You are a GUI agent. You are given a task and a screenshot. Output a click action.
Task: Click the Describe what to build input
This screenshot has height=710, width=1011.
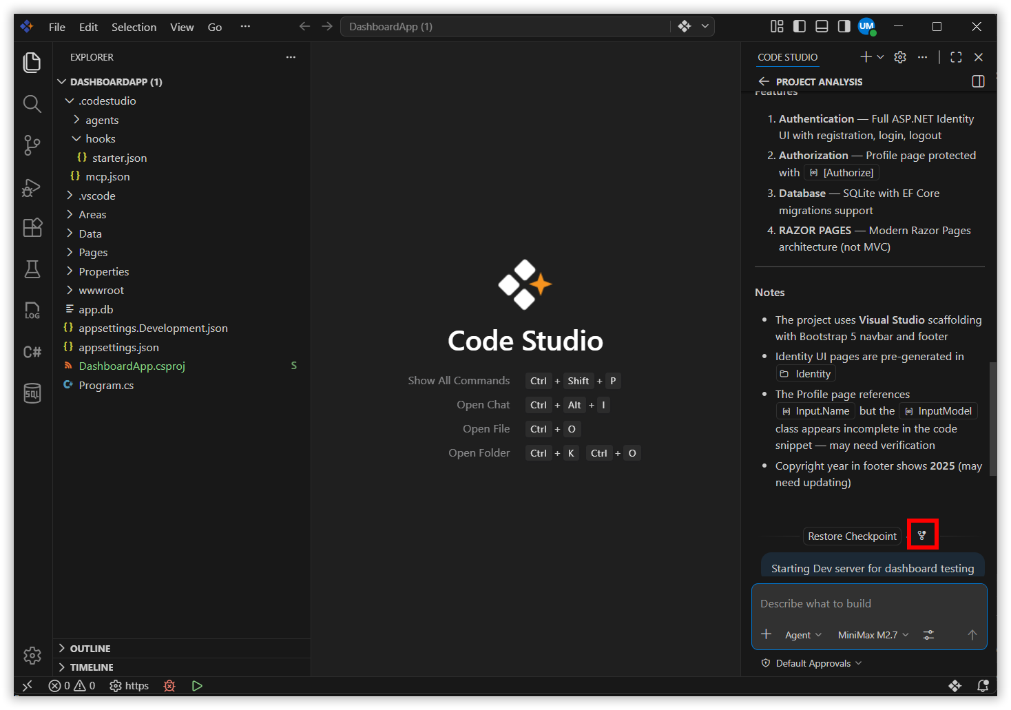[869, 603]
